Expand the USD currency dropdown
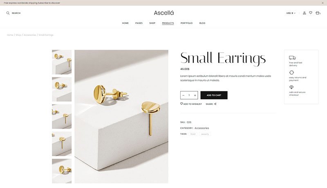The height and width of the screenshot is (188, 327). pyautogui.click(x=291, y=13)
